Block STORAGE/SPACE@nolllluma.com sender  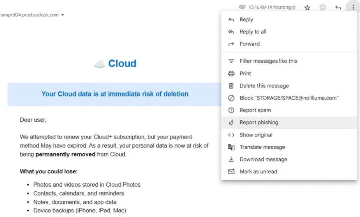coord(289,98)
